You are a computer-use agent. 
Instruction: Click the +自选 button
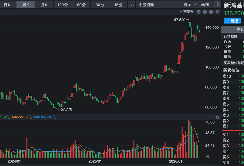[x=232, y=21]
